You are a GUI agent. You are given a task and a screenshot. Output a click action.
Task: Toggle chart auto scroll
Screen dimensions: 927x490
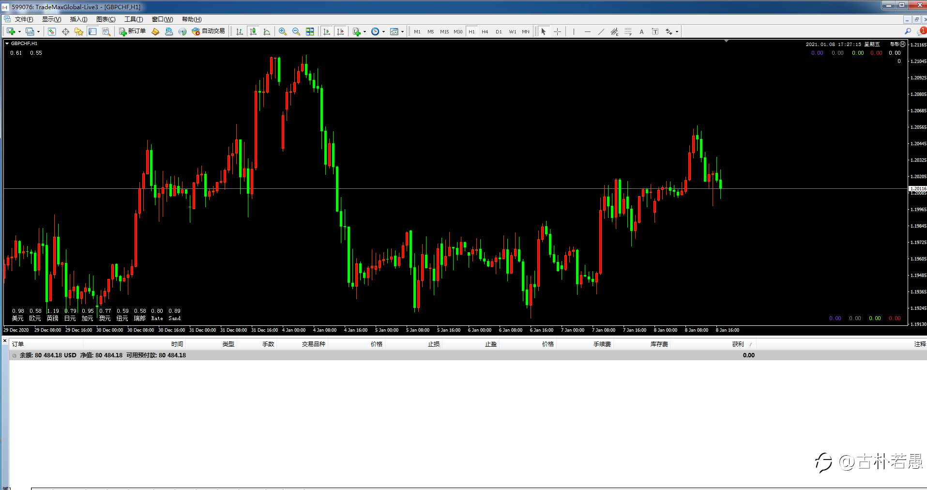[x=327, y=31]
